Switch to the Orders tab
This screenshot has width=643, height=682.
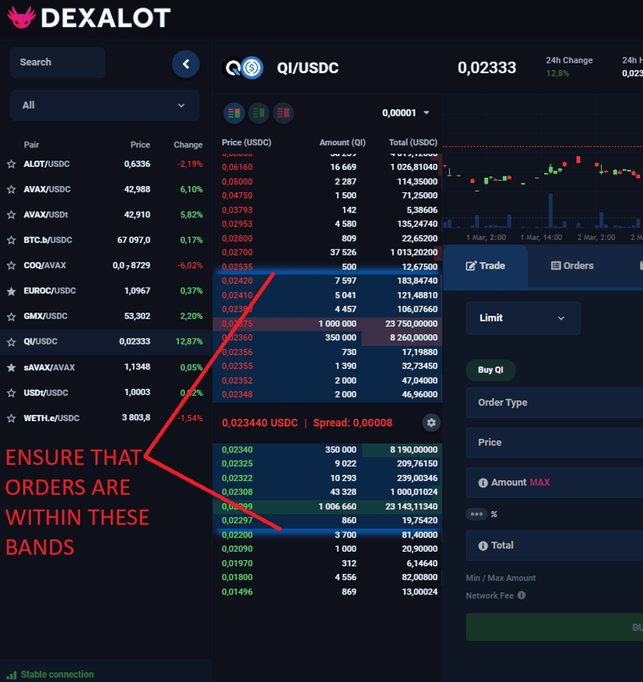pos(572,266)
